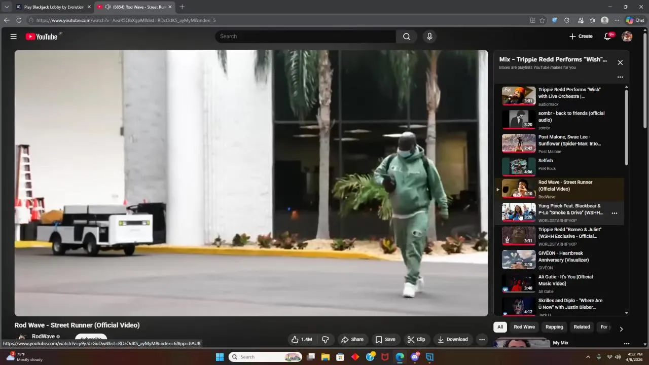Open the Mix playlist options menu

(620, 77)
